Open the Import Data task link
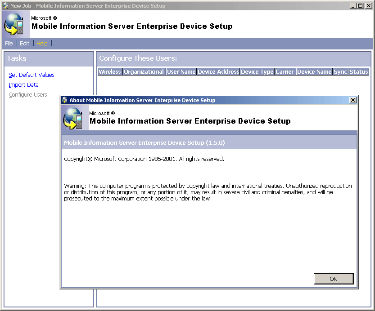The height and width of the screenshot is (311, 375). pos(23,85)
